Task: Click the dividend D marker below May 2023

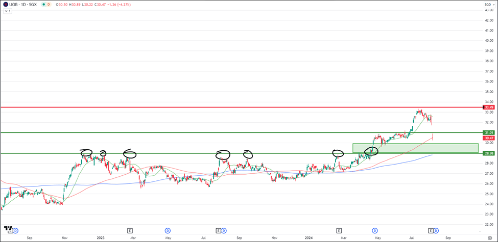Action: [x=168, y=230]
